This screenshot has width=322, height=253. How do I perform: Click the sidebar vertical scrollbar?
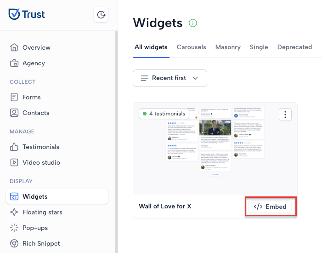coord(116,142)
